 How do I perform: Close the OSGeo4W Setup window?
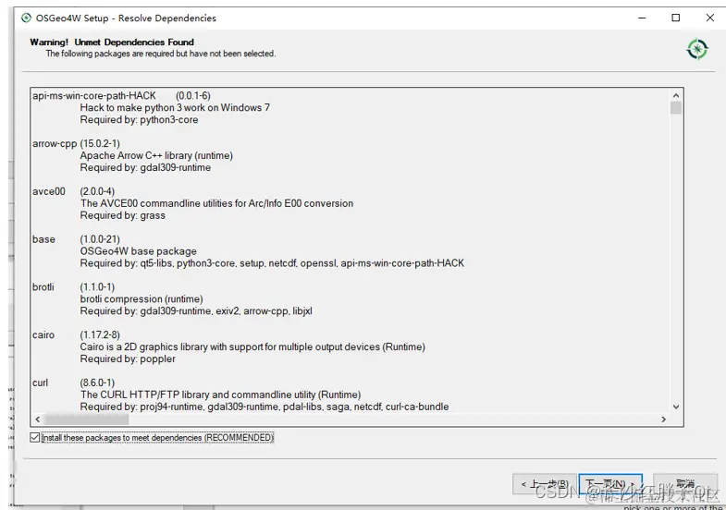coord(709,18)
